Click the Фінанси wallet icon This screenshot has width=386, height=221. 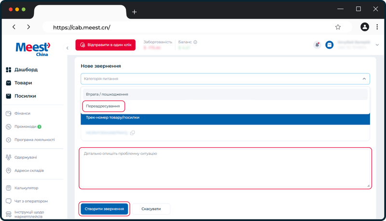[8, 113]
